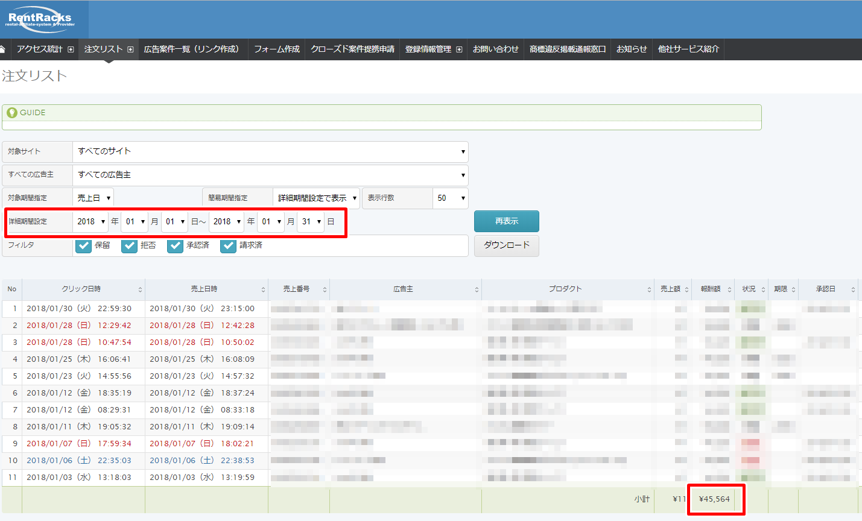This screenshot has width=862, height=521.
Task: Click the GUIDE lightbulb icon
Action: [11, 113]
